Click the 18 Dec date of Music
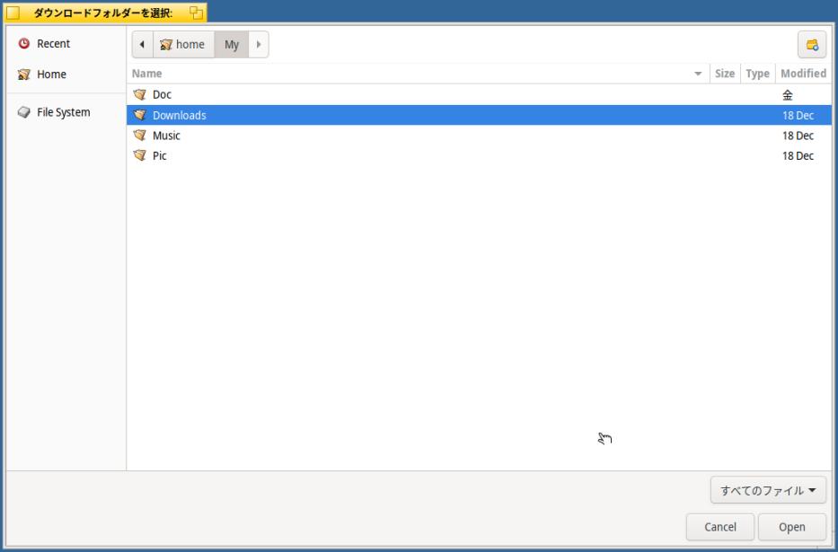Viewport: 838px width, 552px height. pyautogui.click(x=798, y=135)
